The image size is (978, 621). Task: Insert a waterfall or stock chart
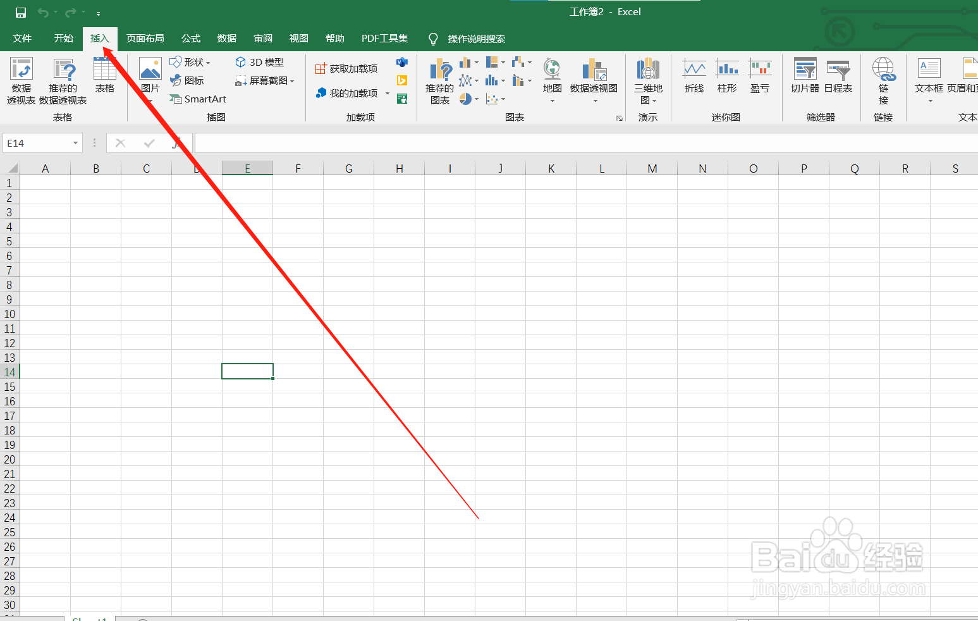point(518,62)
